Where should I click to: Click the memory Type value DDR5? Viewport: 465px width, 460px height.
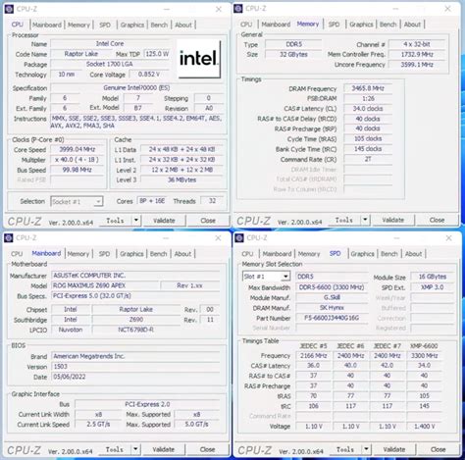pos(293,44)
